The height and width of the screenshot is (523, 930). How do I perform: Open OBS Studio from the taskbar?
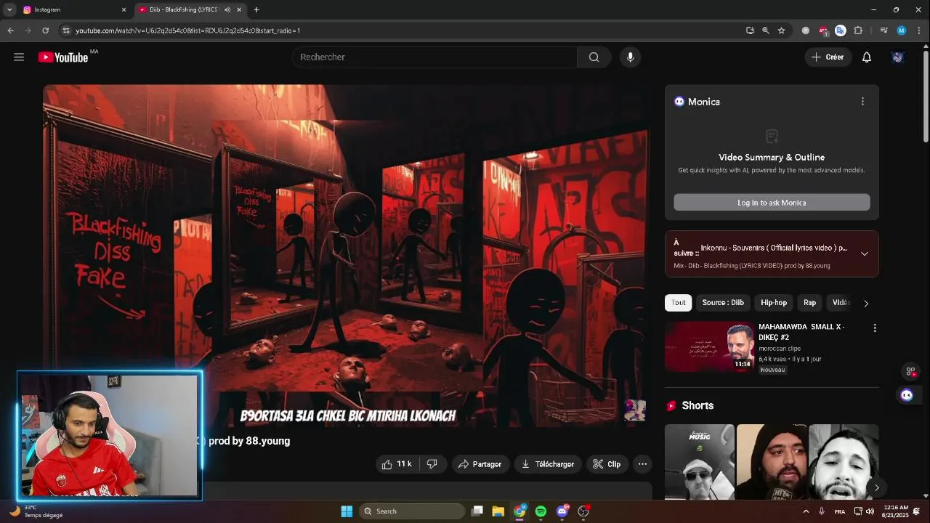point(583,511)
